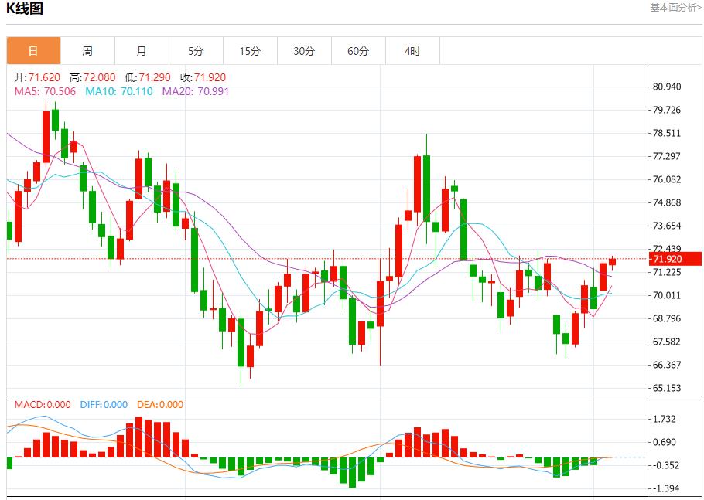Click the 80.940 price axis label
Screen dimensions: 704x500
point(667,87)
